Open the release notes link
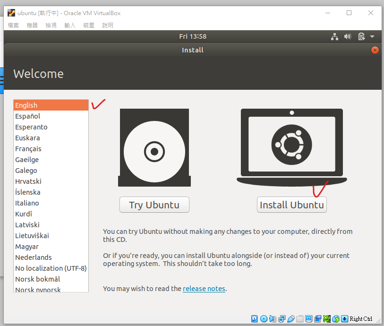This screenshot has width=384, height=326. pos(204,289)
